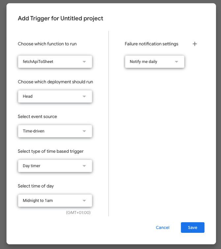Click the Choose which function to run label
The width and height of the screenshot is (221, 249).
47,44
